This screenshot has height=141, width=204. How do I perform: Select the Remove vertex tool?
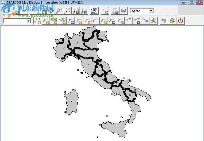pos(87,21)
